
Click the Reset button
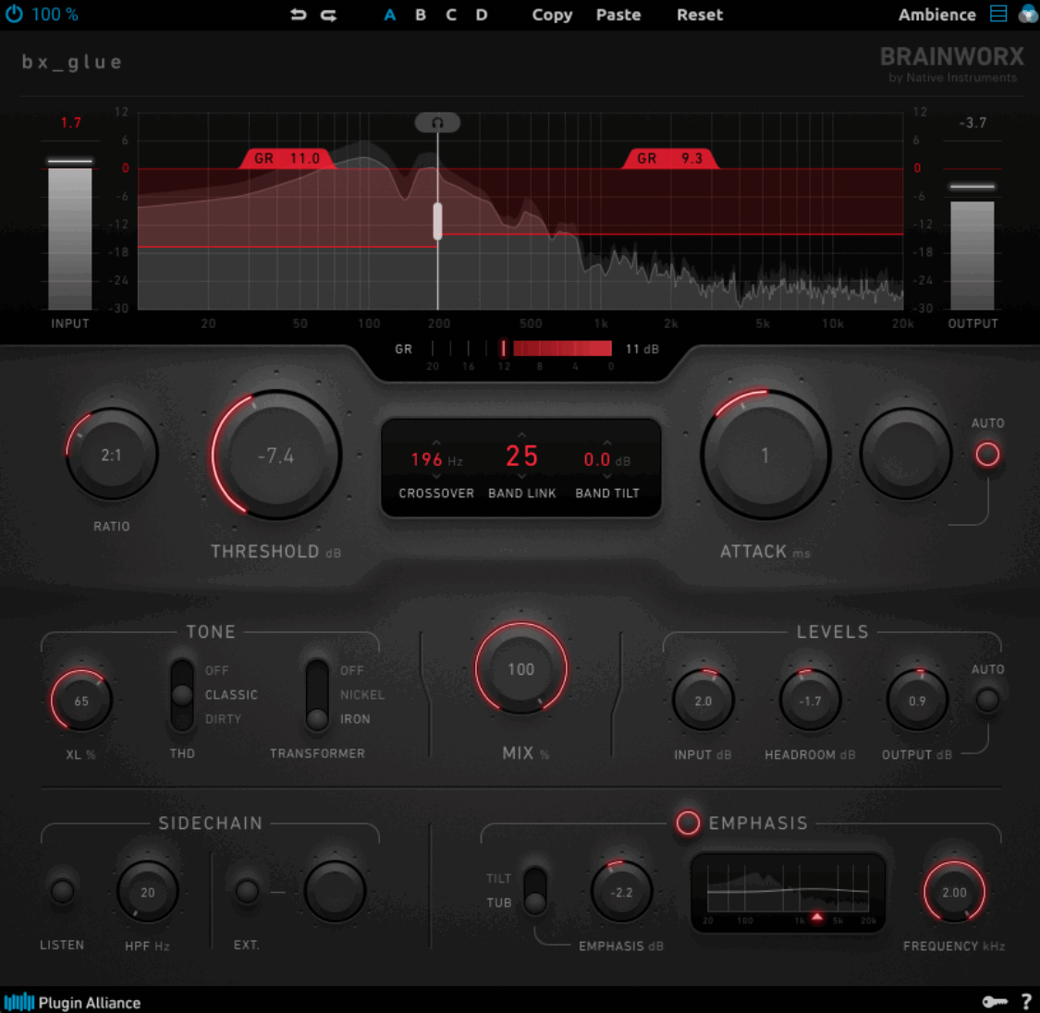(x=699, y=15)
